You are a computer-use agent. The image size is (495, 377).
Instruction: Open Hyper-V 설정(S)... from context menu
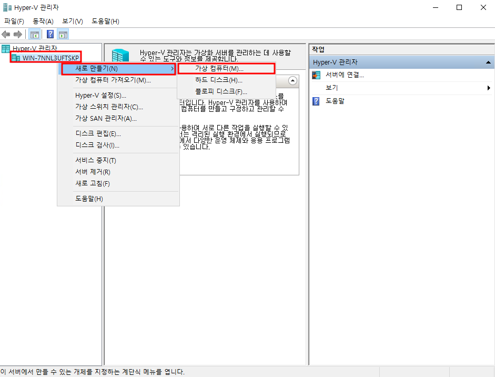click(118, 96)
